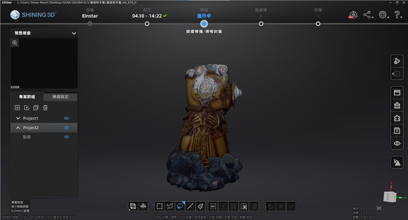Click the add new project plus icon

pyautogui.click(x=17, y=107)
